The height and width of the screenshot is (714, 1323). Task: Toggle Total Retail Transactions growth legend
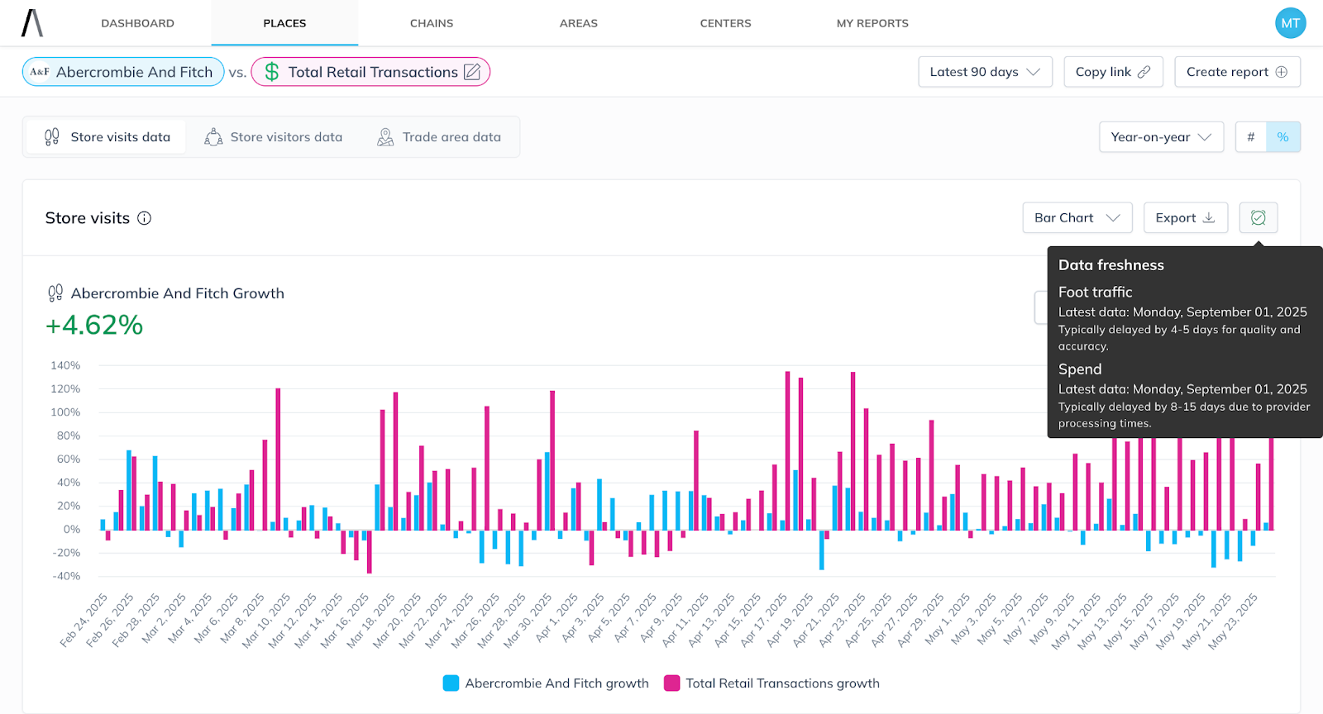pos(771,683)
